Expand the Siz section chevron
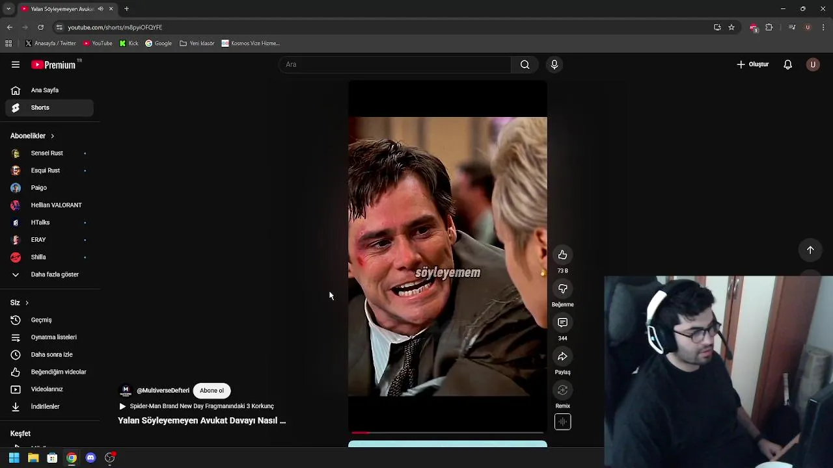The width and height of the screenshot is (833, 468). [x=27, y=303]
